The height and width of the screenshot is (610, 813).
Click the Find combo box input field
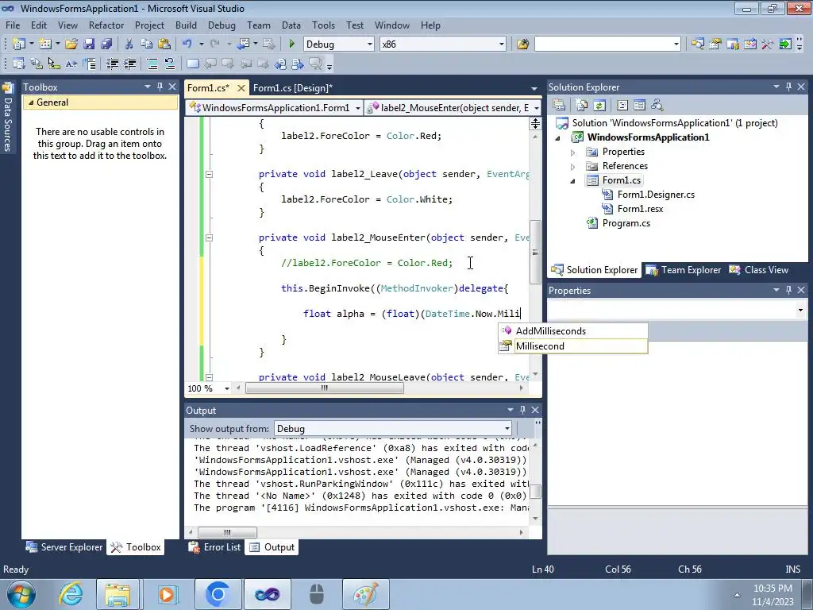click(x=603, y=44)
